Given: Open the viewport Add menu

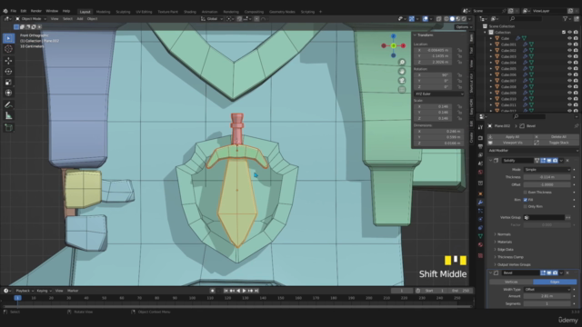Looking at the screenshot, I should (80, 18).
